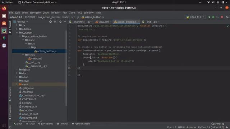Screen dimensions: 230x129
Task: Collapse the CUSTOM folder
Action: click(x=17, y=33)
